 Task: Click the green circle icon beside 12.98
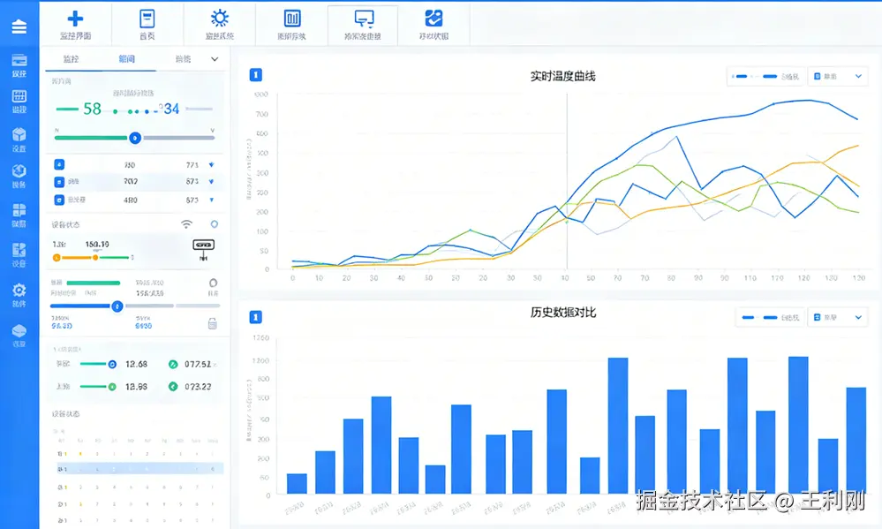click(x=112, y=387)
